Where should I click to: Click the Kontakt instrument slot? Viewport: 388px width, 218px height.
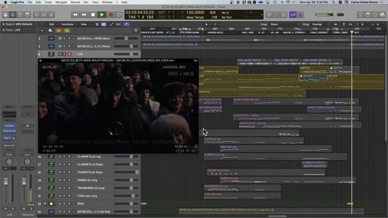pyautogui.click(x=10, y=126)
